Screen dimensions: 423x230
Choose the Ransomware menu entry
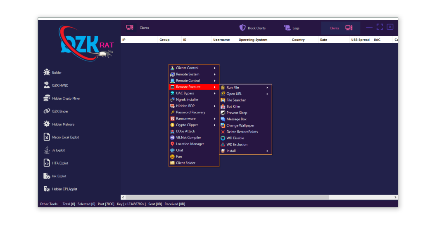[194, 118]
